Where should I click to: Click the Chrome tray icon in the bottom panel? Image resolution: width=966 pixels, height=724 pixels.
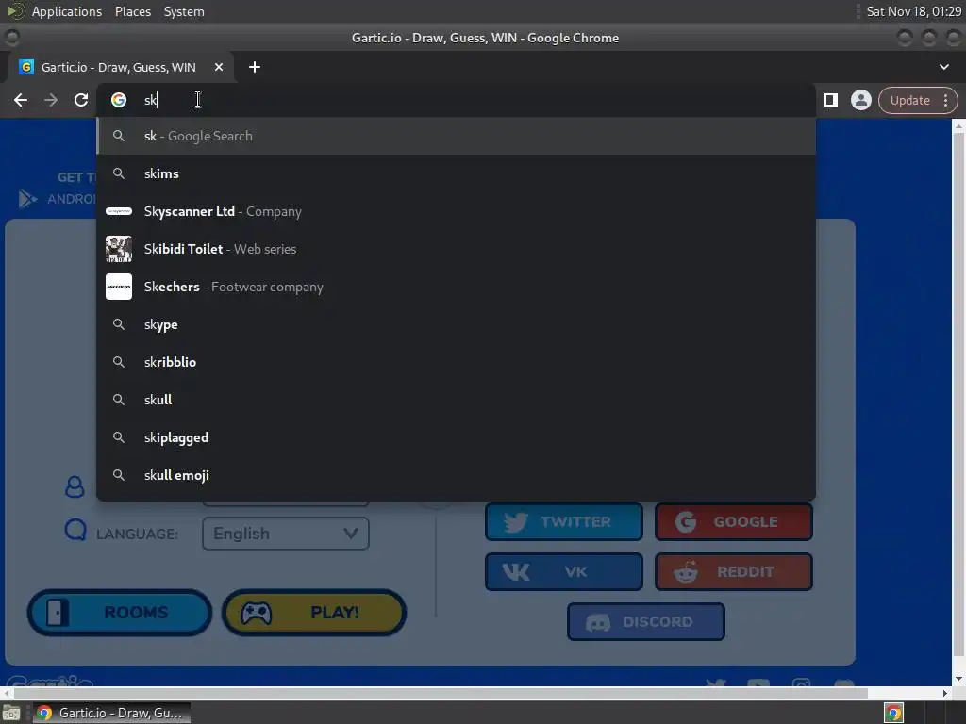click(x=893, y=713)
